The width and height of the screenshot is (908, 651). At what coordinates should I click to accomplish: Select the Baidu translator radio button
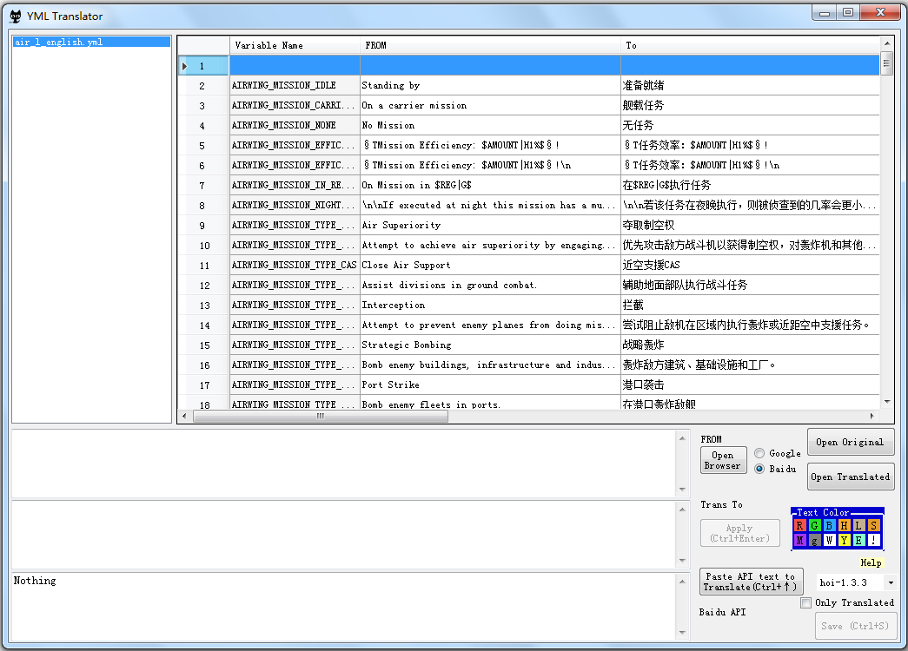760,469
